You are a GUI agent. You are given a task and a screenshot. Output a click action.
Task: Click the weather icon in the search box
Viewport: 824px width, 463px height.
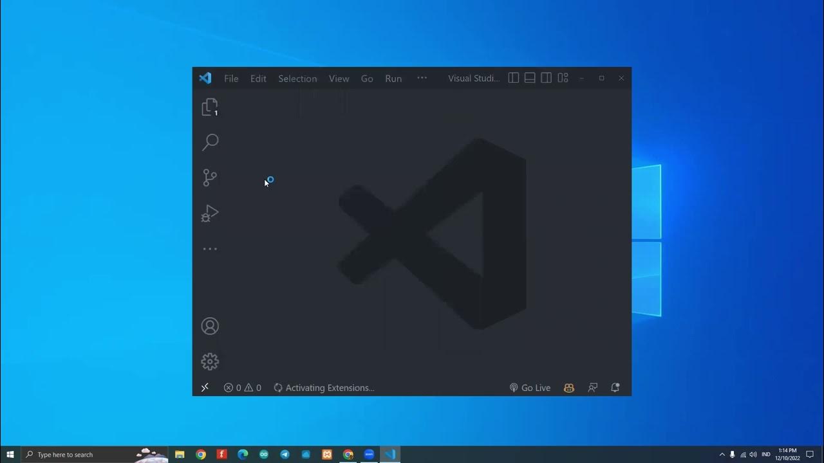pos(151,455)
